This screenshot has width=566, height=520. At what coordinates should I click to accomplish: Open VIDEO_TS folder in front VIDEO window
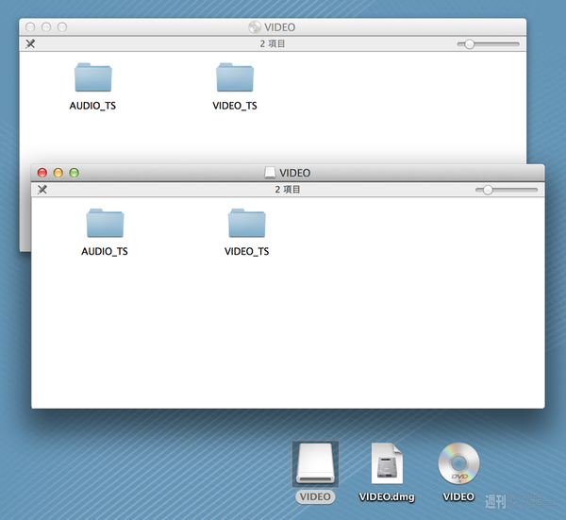coord(247,223)
